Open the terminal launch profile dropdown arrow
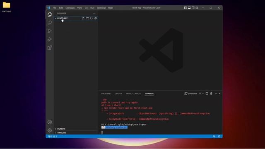Image resolution: width=265 pixels, height=149 pixels. 203,94
